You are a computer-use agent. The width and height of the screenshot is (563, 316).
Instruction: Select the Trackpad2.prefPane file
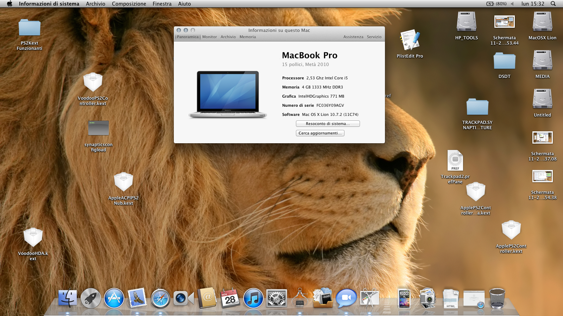tap(455, 160)
